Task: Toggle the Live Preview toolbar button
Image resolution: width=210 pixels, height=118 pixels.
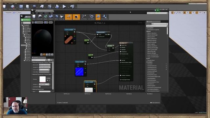Action: point(76,17)
